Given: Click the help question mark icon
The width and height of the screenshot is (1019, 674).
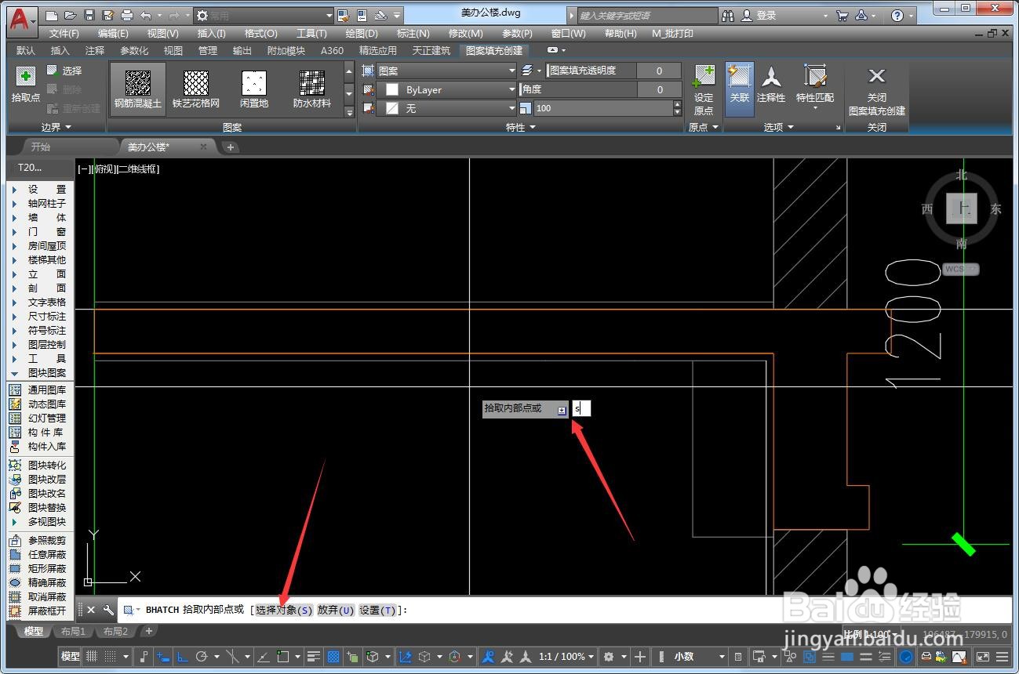Looking at the screenshot, I should (897, 15).
